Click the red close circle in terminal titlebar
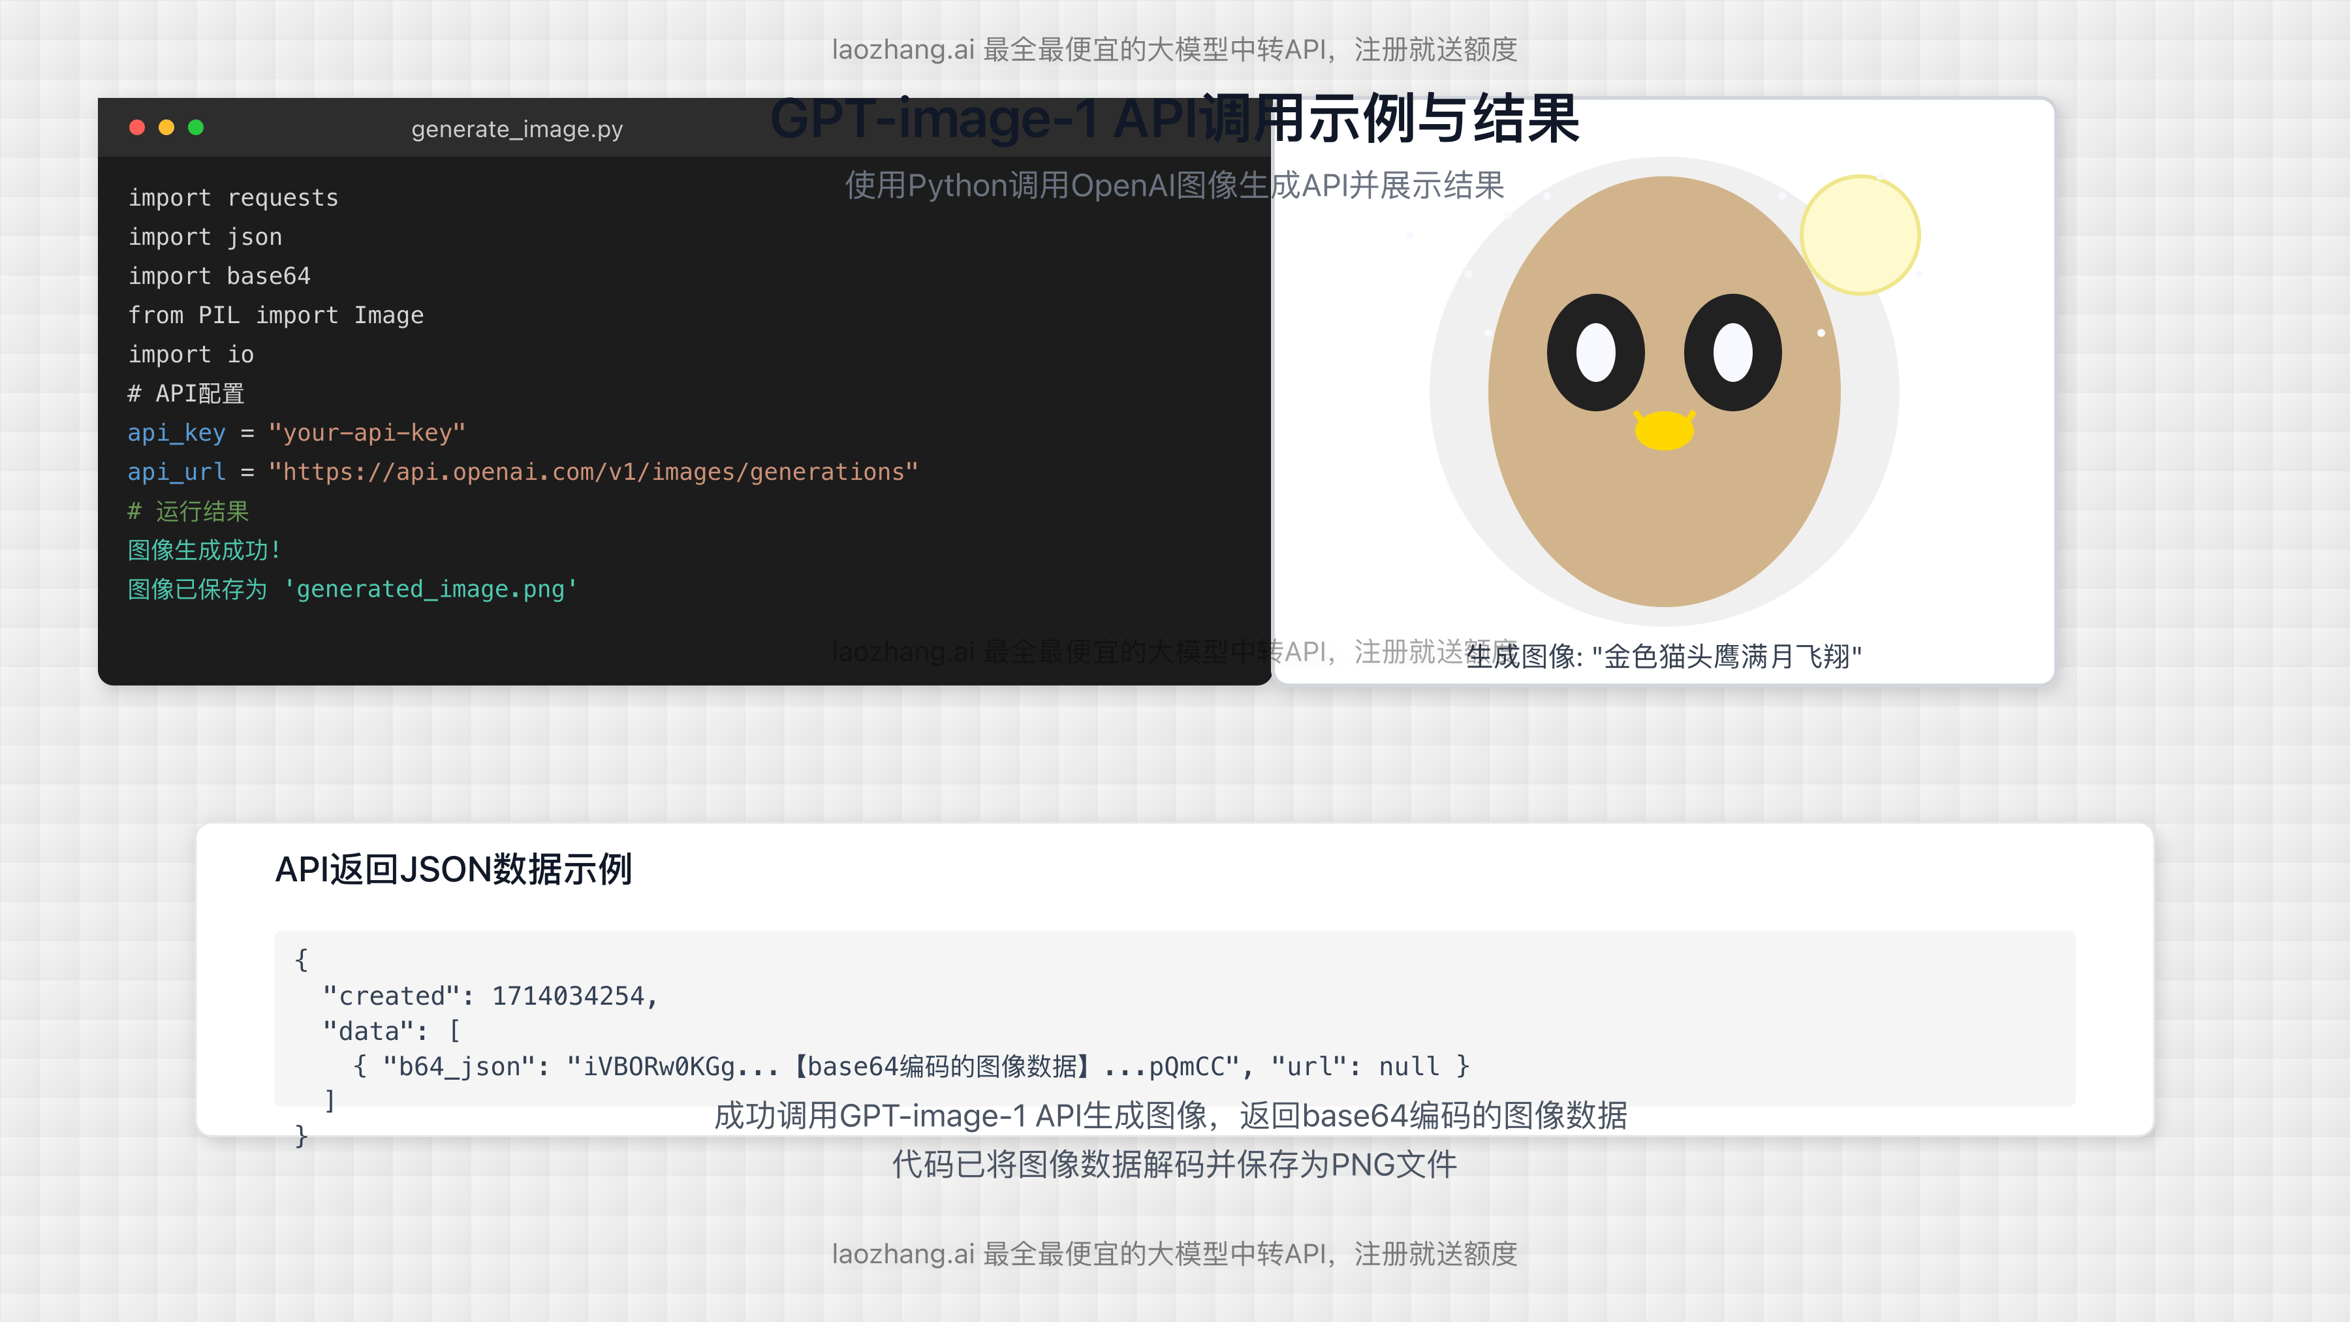This screenshot has height=1322, width=2350. click(138, 129)
